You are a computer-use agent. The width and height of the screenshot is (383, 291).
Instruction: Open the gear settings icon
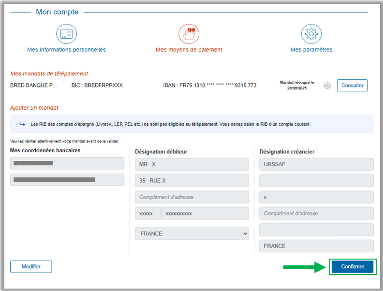(311, 34)
